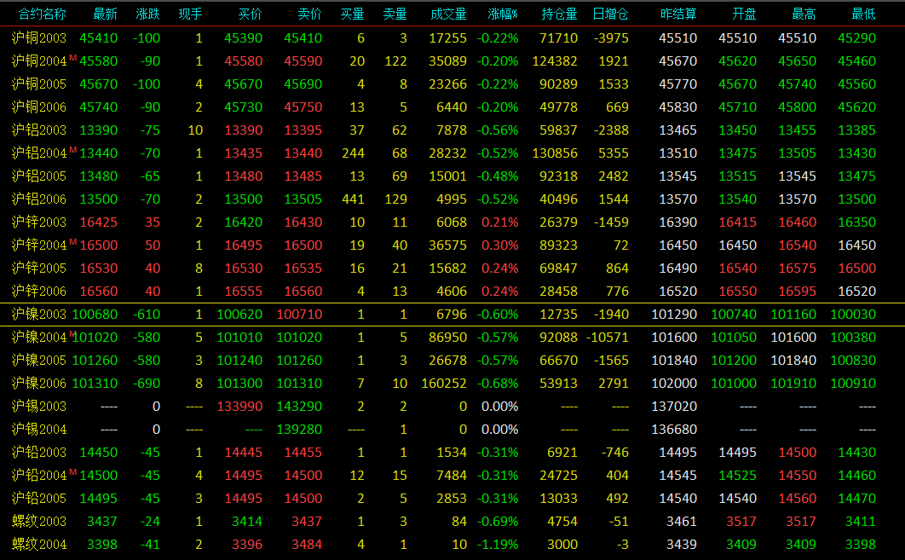Click the 昨结算 column header
This screenshot has width=905, height=560.
pyautogui.click(x=678, y=14)
